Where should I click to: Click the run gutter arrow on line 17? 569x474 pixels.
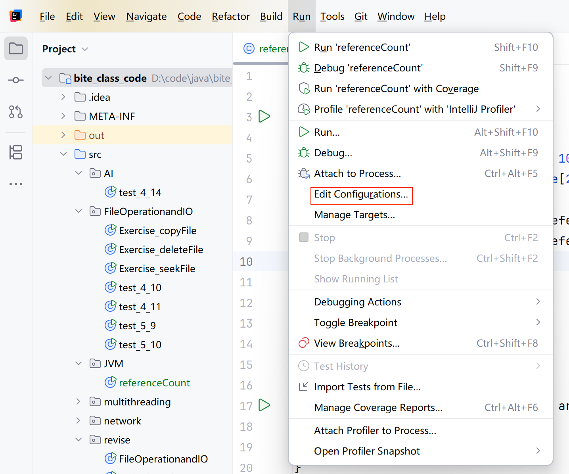(x=264, y=405)
